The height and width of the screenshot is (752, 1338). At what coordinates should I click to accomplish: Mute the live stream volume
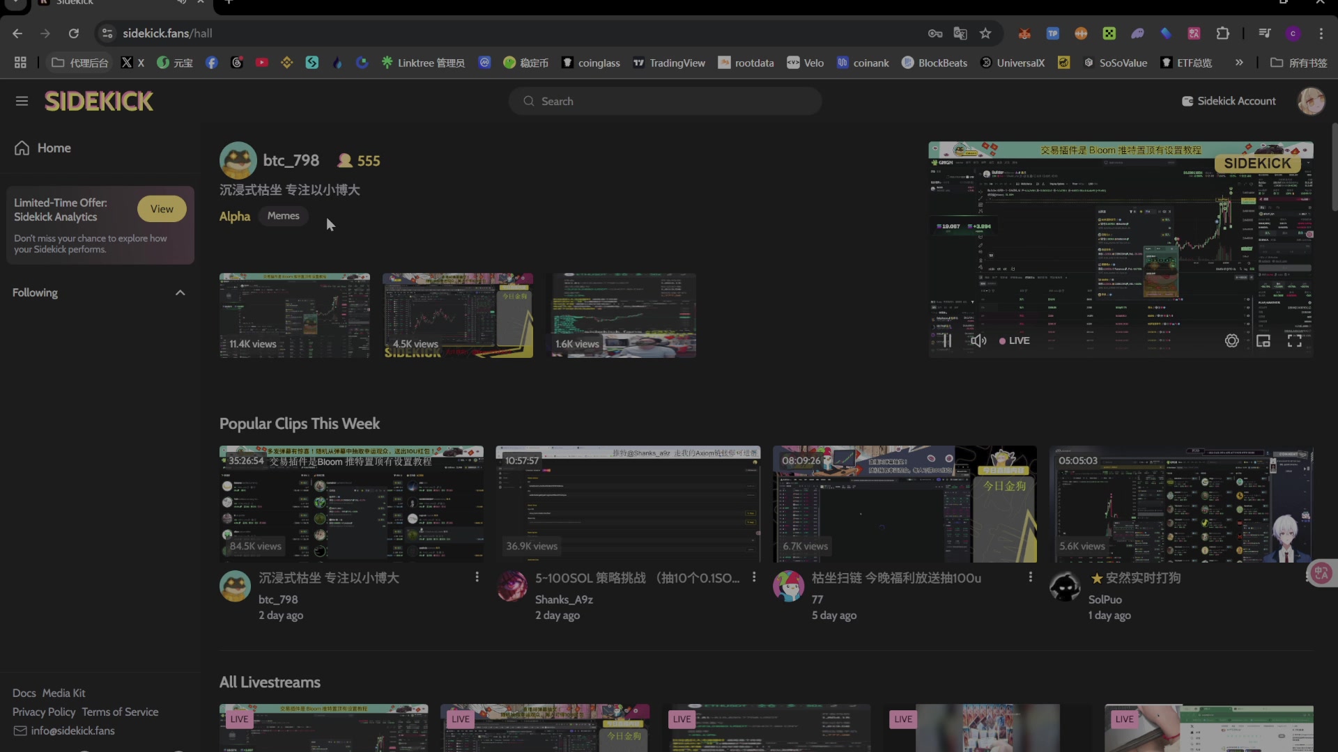[978, 340]
